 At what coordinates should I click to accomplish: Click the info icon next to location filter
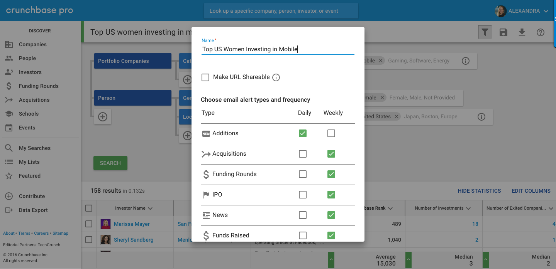[481, 117]
